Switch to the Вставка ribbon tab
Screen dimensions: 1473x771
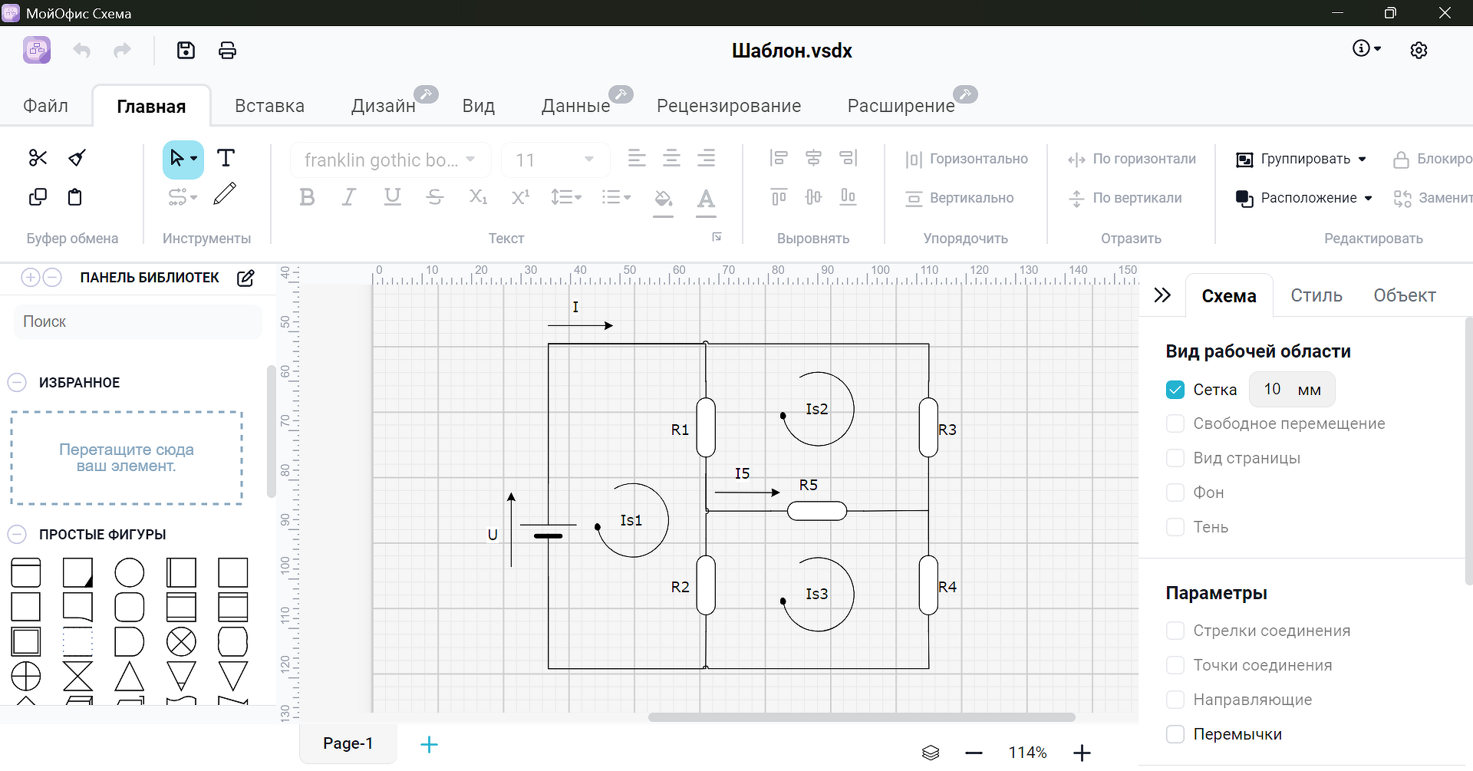269,106
